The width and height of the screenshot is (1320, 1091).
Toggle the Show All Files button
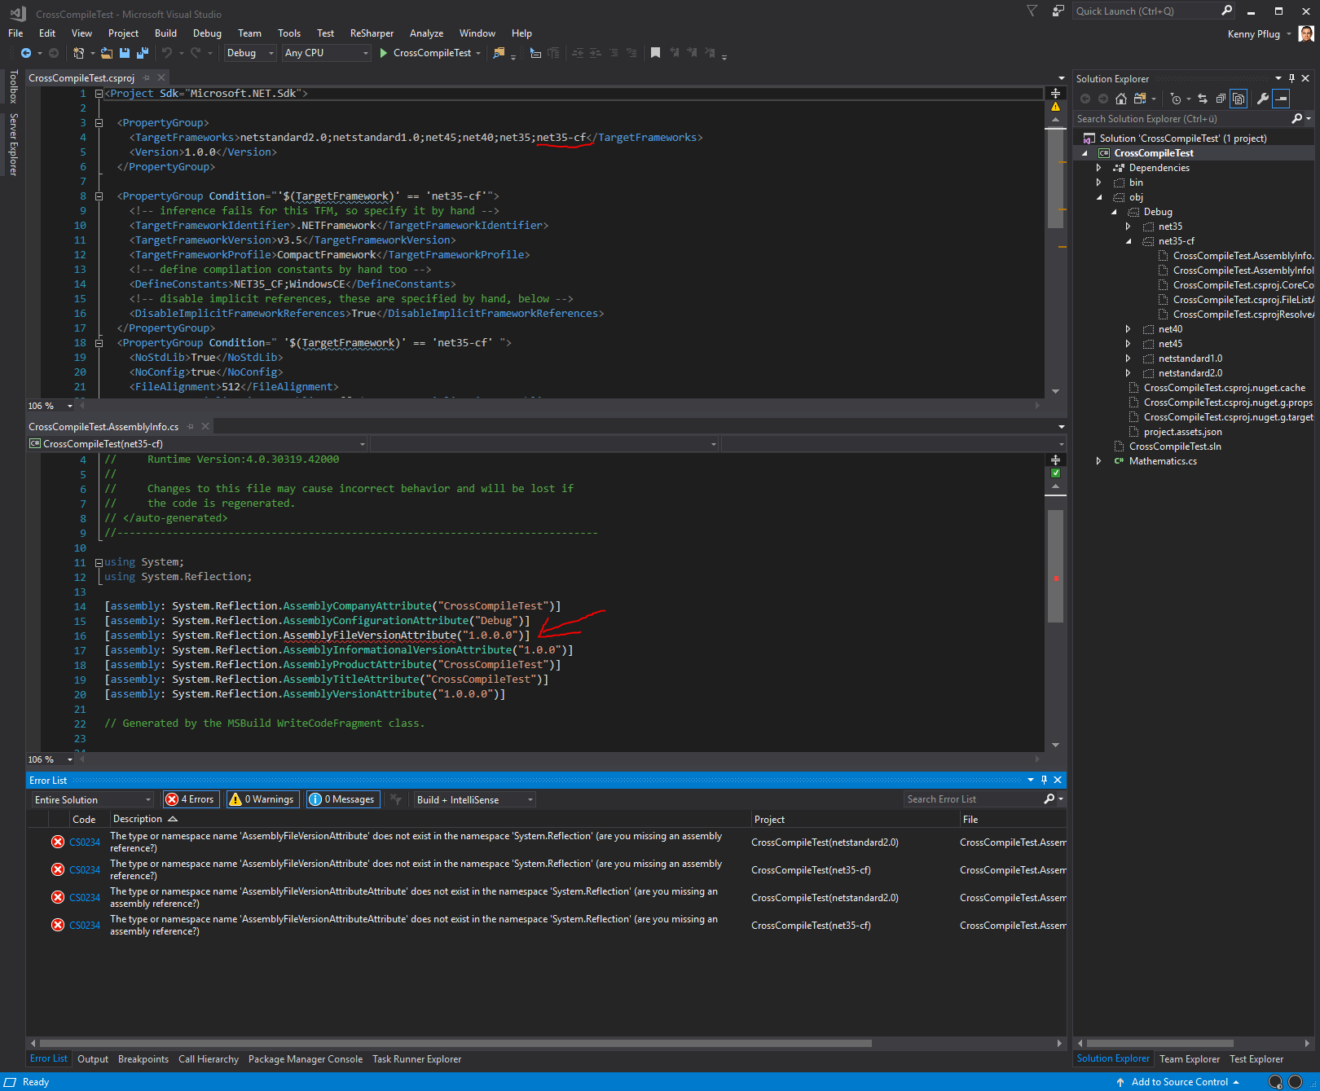[1239, 99]
